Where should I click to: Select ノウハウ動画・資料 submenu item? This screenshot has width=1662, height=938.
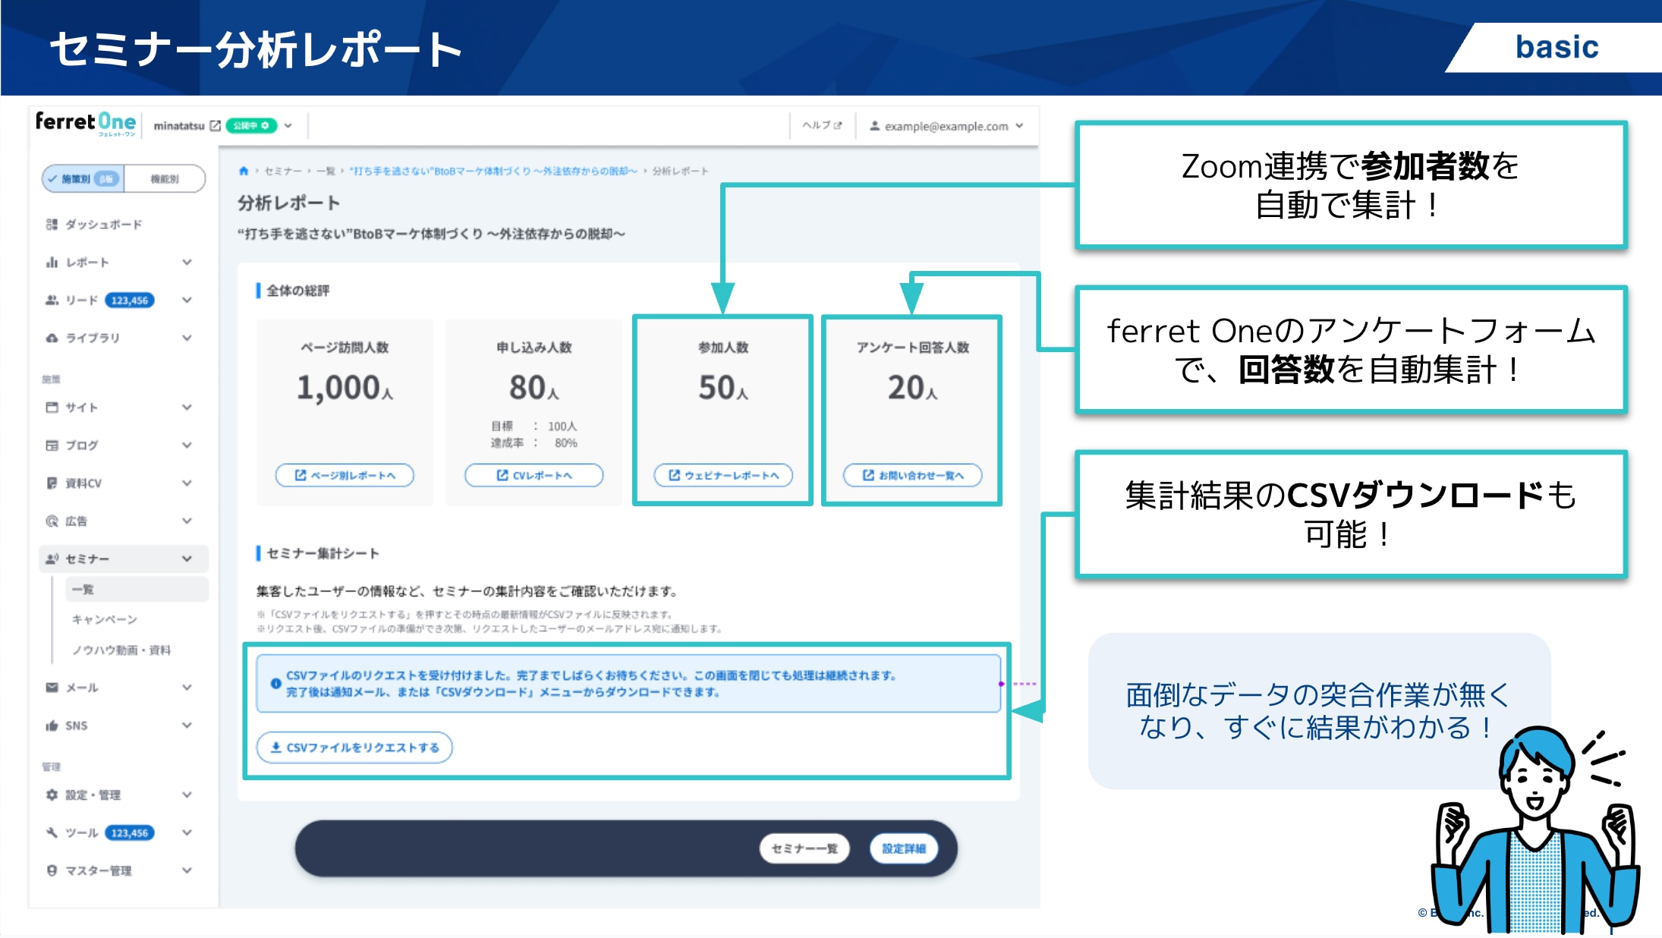[x=121, y=650]
